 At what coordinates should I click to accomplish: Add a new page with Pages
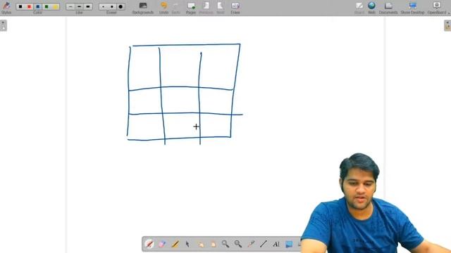[x=191, y=8]
